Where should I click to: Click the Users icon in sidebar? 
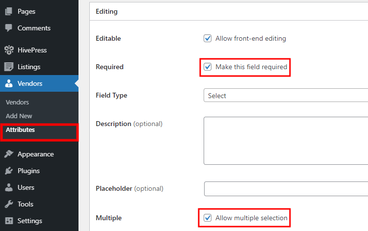click(x=9, y=187)
